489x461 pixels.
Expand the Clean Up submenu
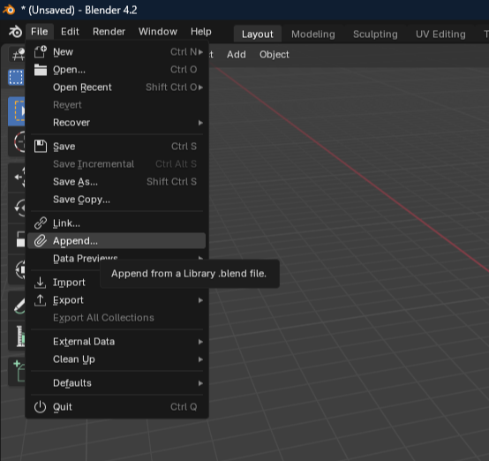tap(117, 359)
